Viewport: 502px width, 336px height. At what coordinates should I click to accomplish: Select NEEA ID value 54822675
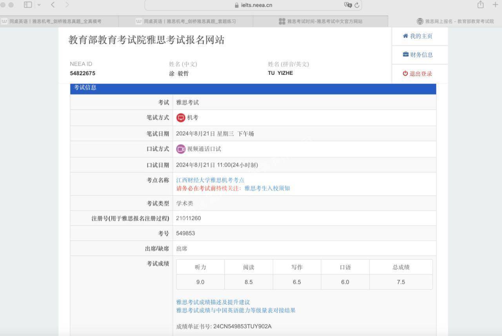(82, 73)
